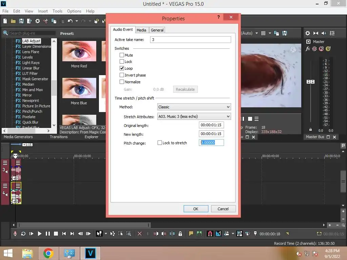Open edit tool selection dropdown arrow
Viewport: 347px width, 260px height.
coord(106,234)
